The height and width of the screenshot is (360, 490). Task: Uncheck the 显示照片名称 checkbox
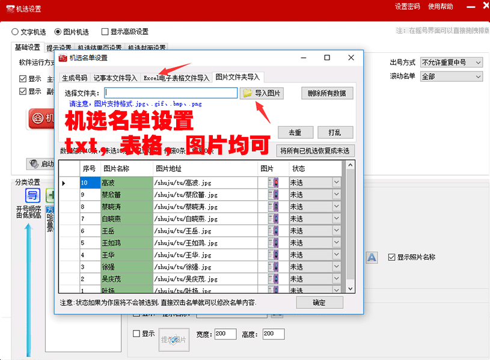[x=392, y=257]
